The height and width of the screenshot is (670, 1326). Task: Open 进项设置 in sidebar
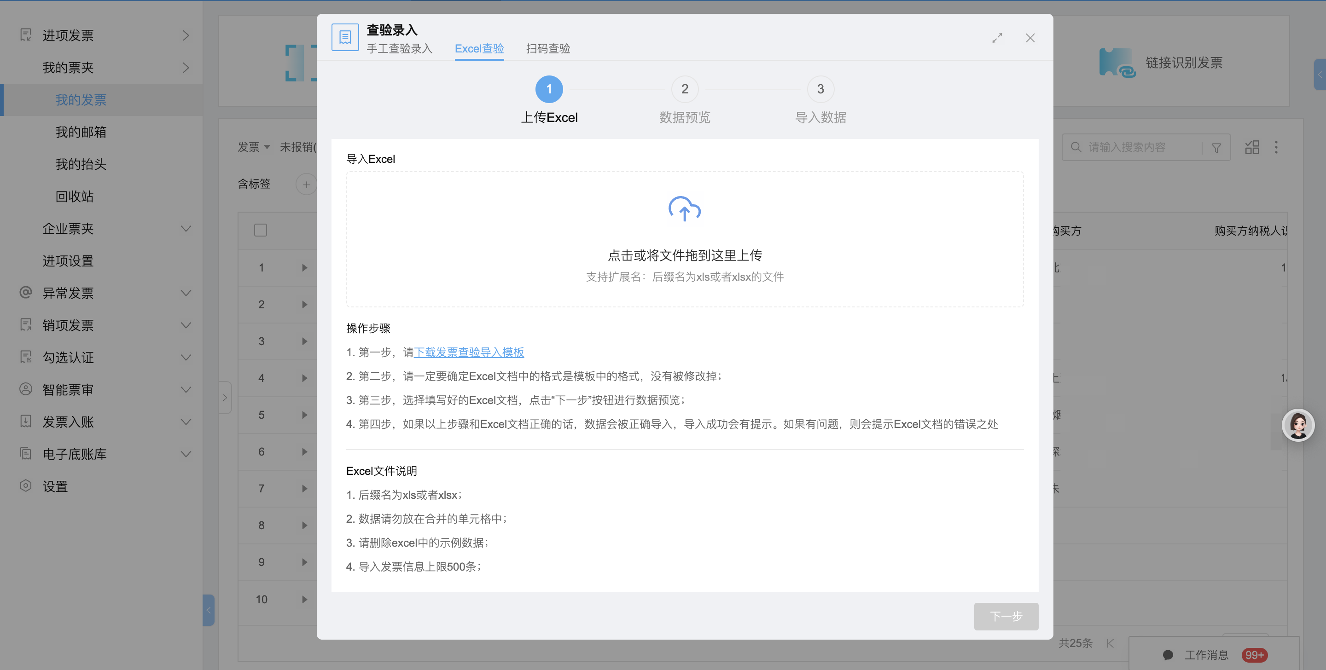[68, 261]
